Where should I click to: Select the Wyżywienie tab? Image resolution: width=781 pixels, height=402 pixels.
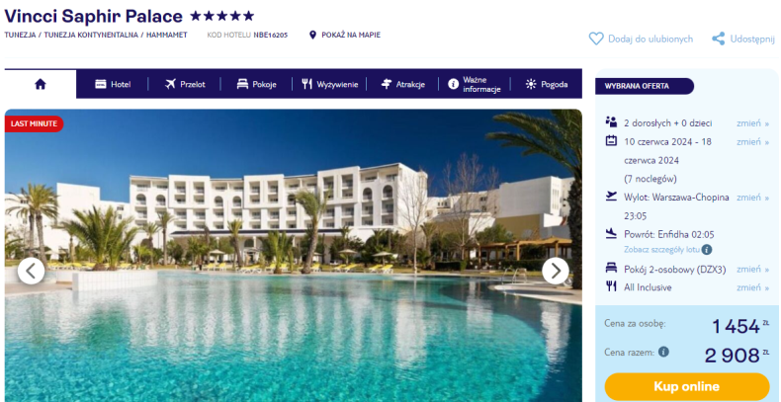coord(329,84)
